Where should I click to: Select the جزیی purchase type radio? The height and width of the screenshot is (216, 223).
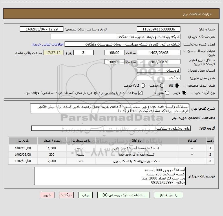(184, 93)
